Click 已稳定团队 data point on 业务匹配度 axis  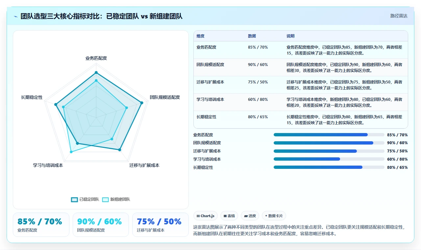point(96,73)
